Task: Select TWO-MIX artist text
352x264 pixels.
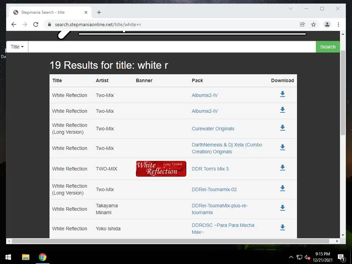Action: coord(107,169)
